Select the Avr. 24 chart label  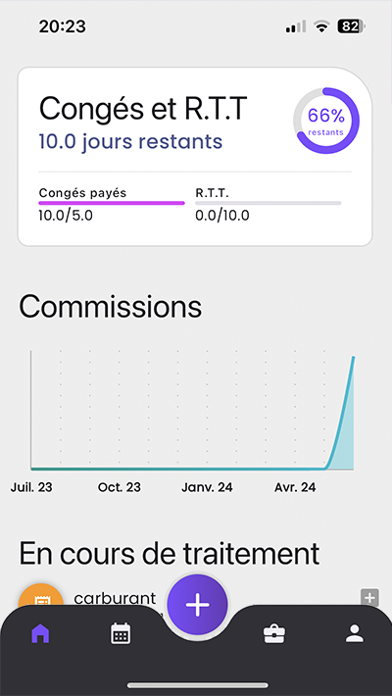coord(295,487)
